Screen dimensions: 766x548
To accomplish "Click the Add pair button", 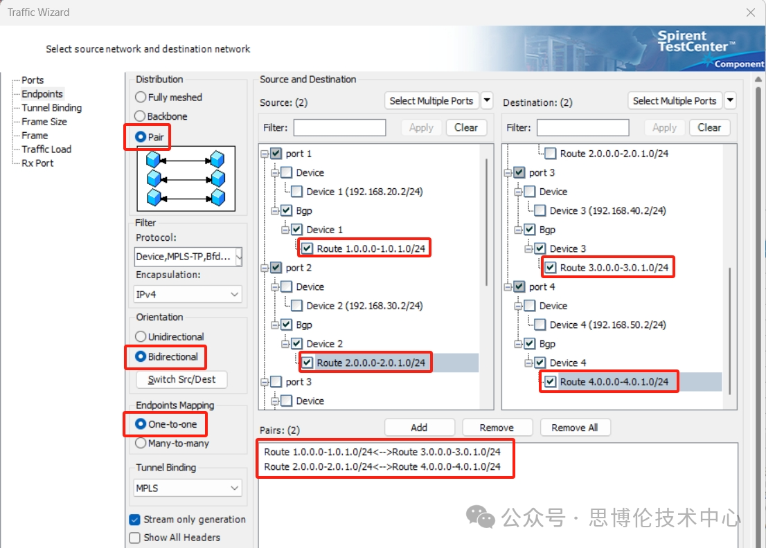I will point(419,428).
